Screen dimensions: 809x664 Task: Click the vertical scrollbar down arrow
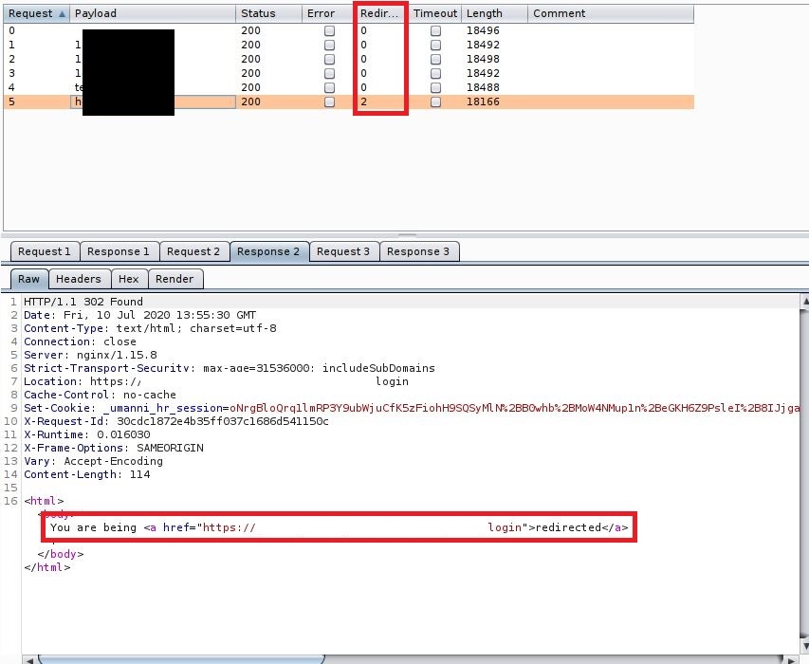804,645
